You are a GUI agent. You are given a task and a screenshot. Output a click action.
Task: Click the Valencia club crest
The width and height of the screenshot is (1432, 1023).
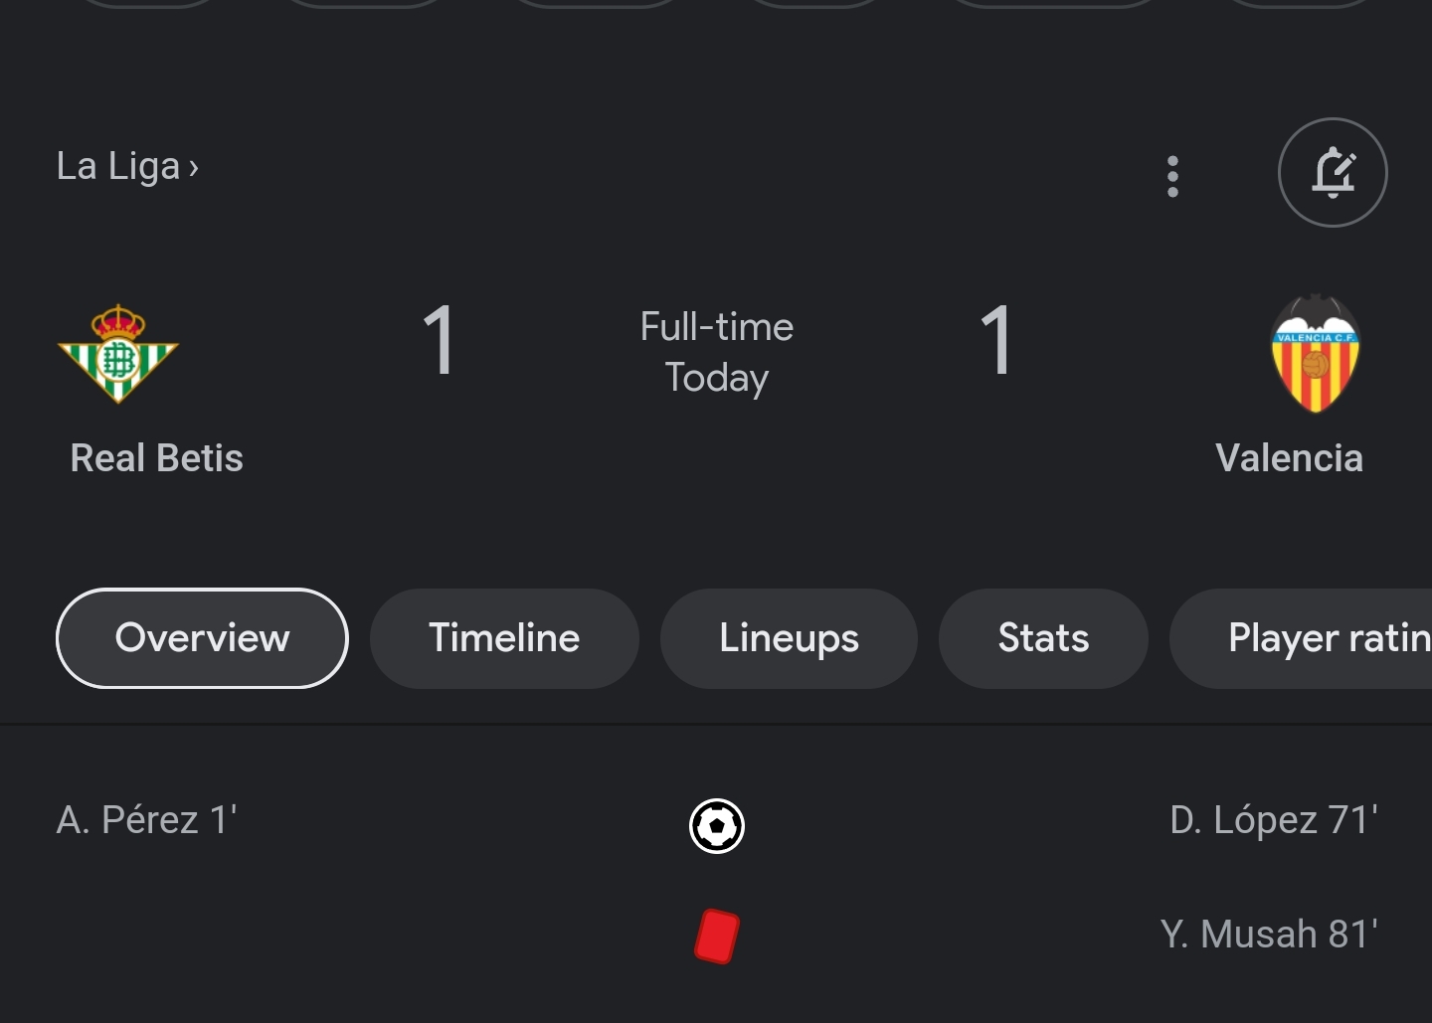coord(1315,353)
